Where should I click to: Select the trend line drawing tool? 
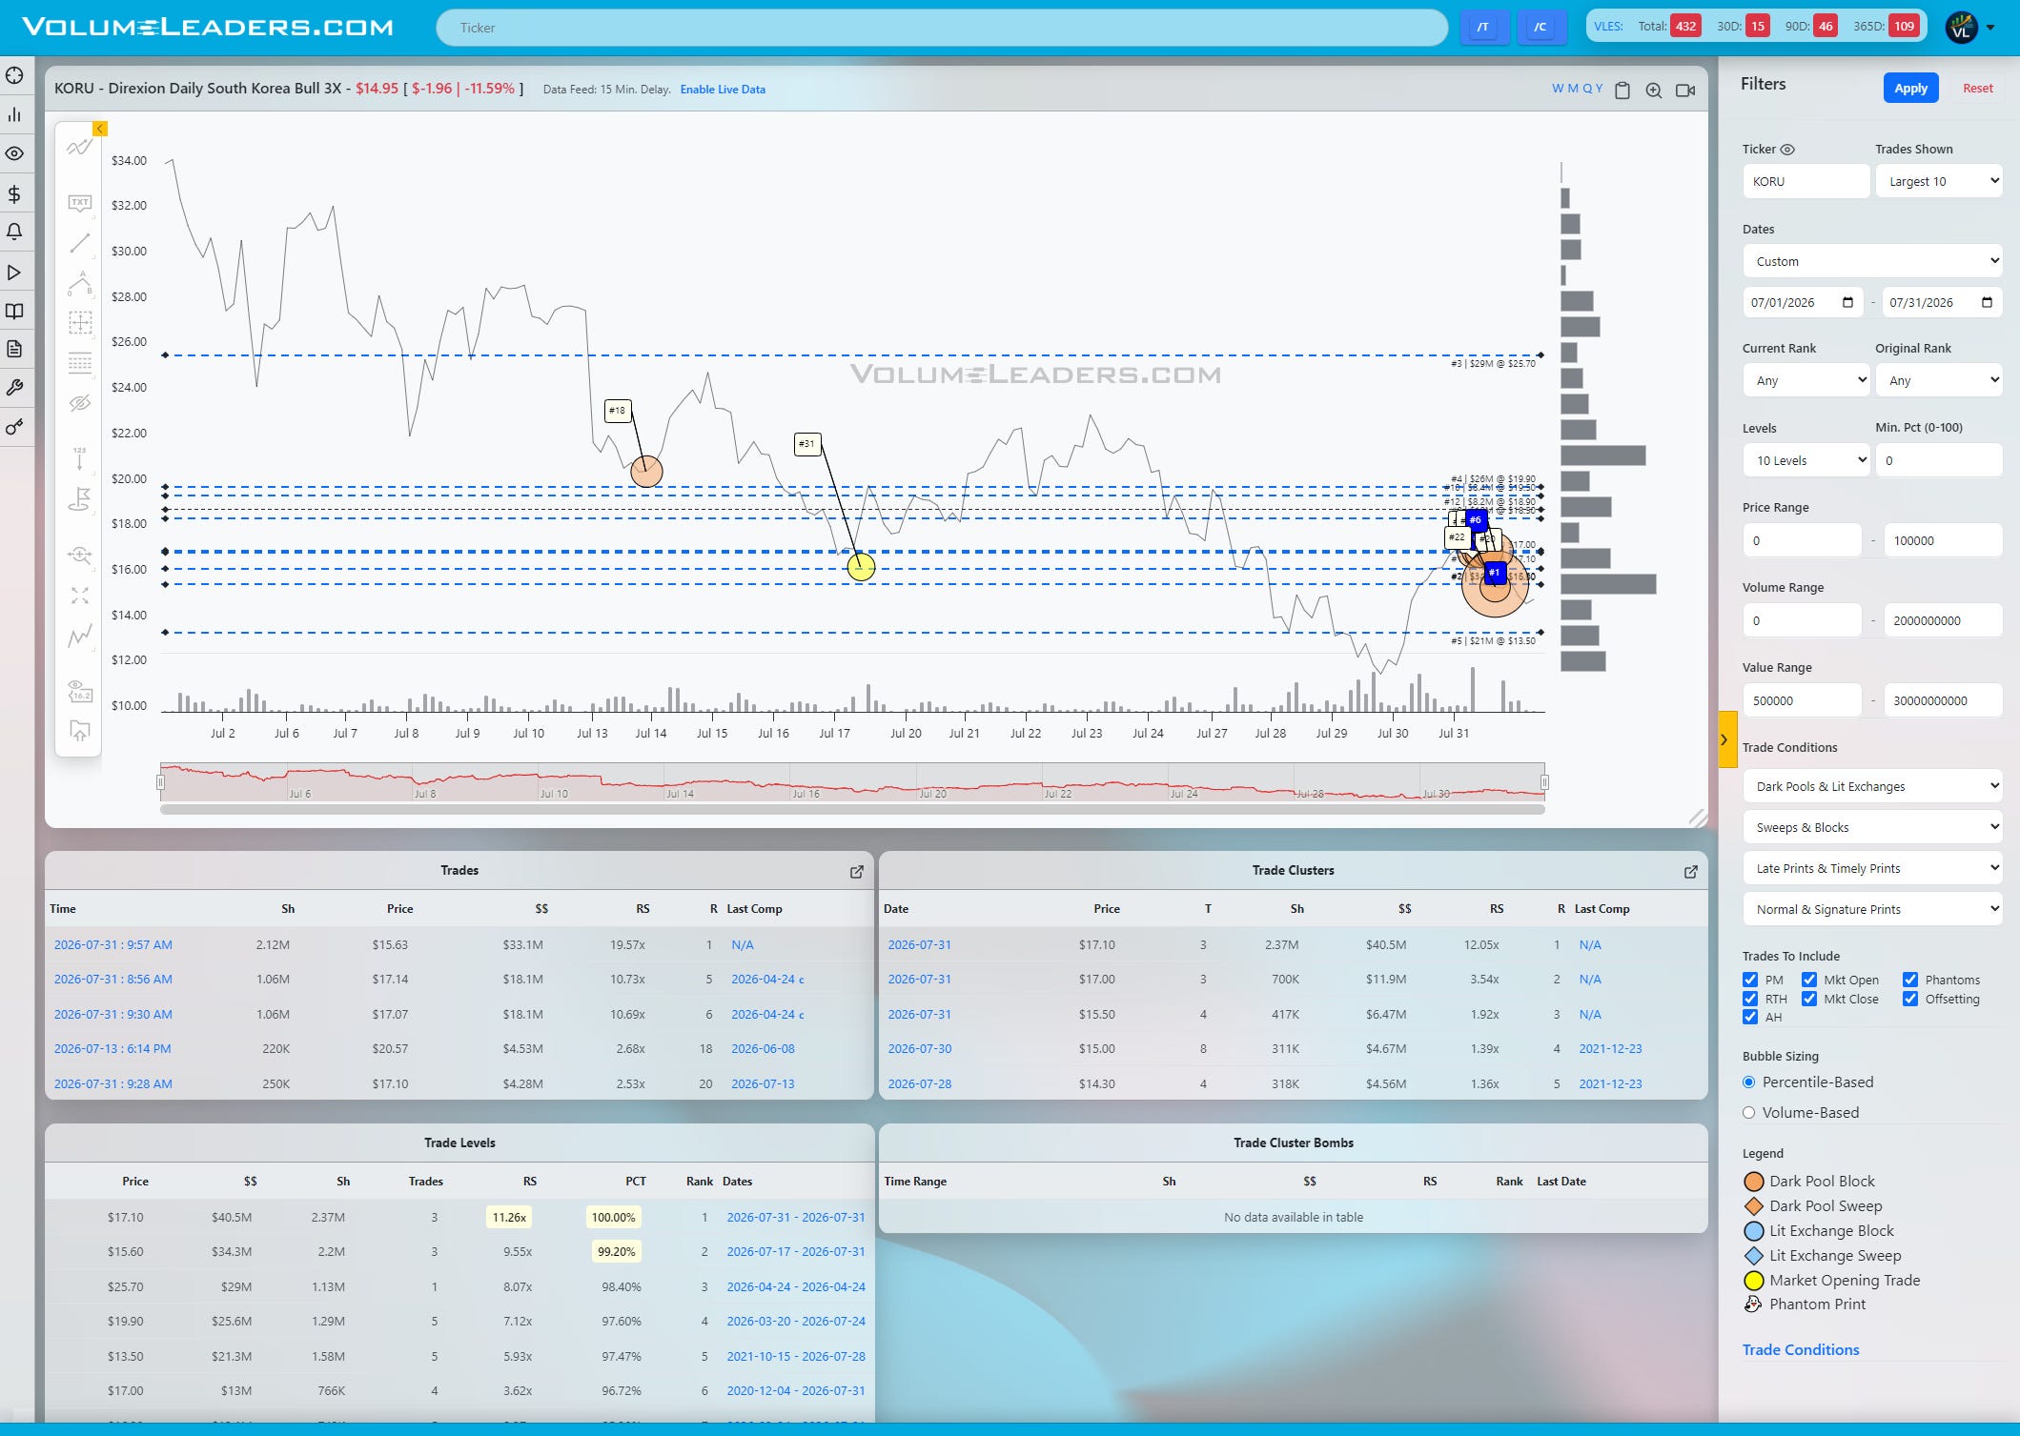(80, 243)
